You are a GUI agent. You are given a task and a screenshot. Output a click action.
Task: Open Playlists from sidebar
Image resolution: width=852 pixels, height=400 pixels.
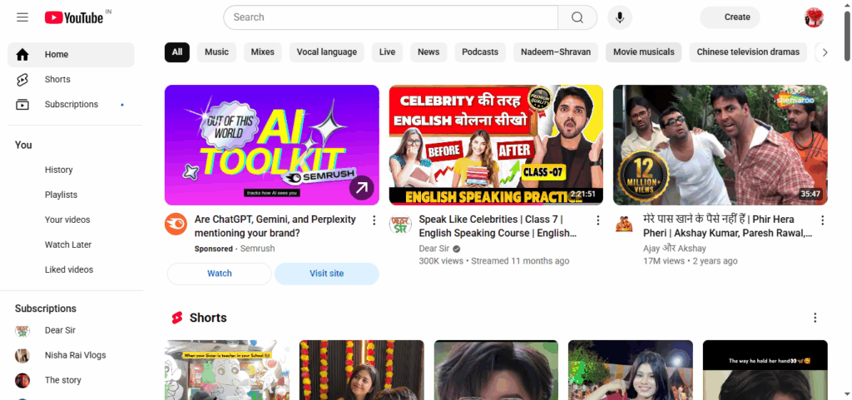[71, 195]
